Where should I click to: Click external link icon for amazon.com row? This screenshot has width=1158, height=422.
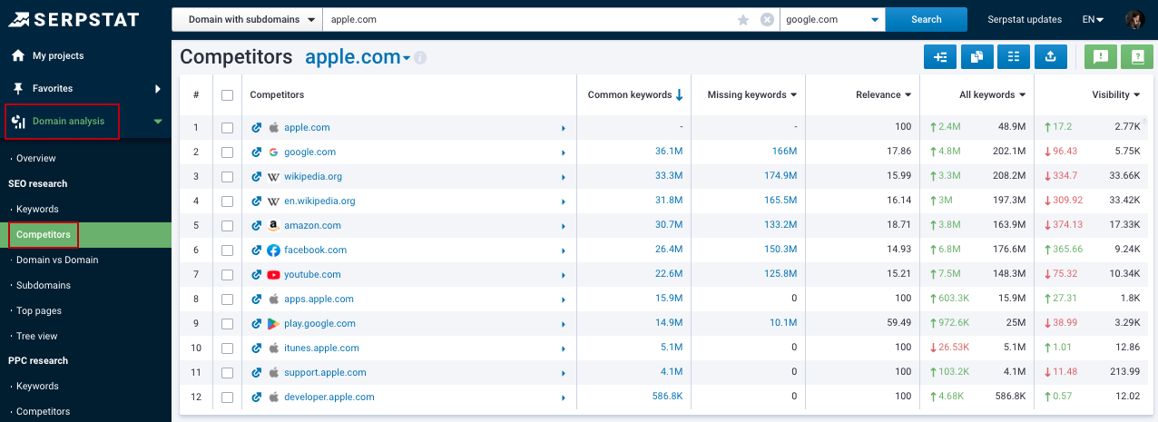(x=257, y=226)
